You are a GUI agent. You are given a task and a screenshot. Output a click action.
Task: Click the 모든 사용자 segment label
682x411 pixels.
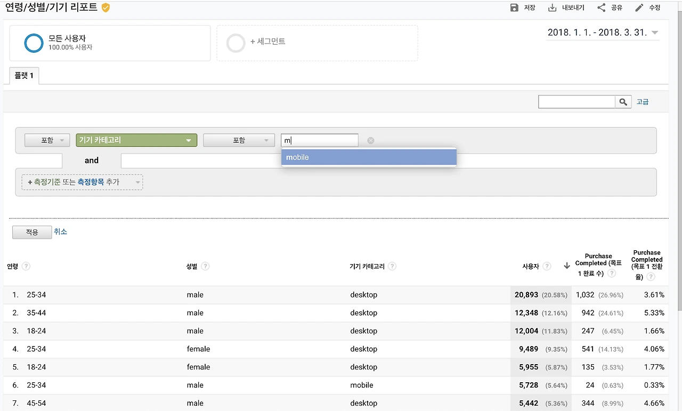point(67,38)
